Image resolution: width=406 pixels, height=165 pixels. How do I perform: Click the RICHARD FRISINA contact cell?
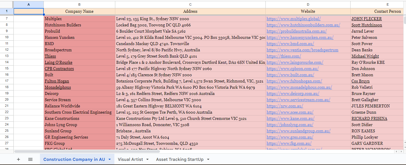tap(377, 118)
